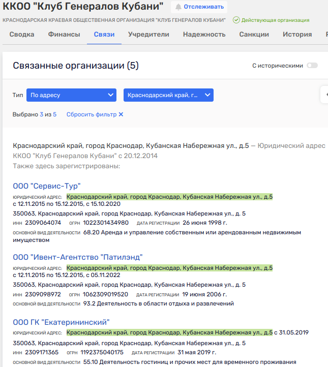
Task: Click the Действующая организация status label
Action: [x=275, y=20]
